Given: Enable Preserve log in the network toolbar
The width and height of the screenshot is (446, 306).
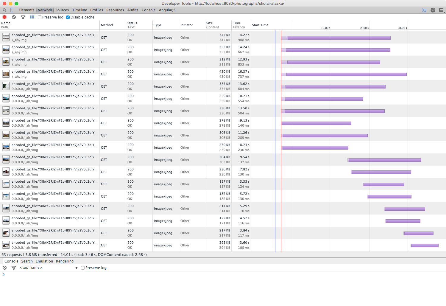Looking at the screenshot, I should [40, 17].
